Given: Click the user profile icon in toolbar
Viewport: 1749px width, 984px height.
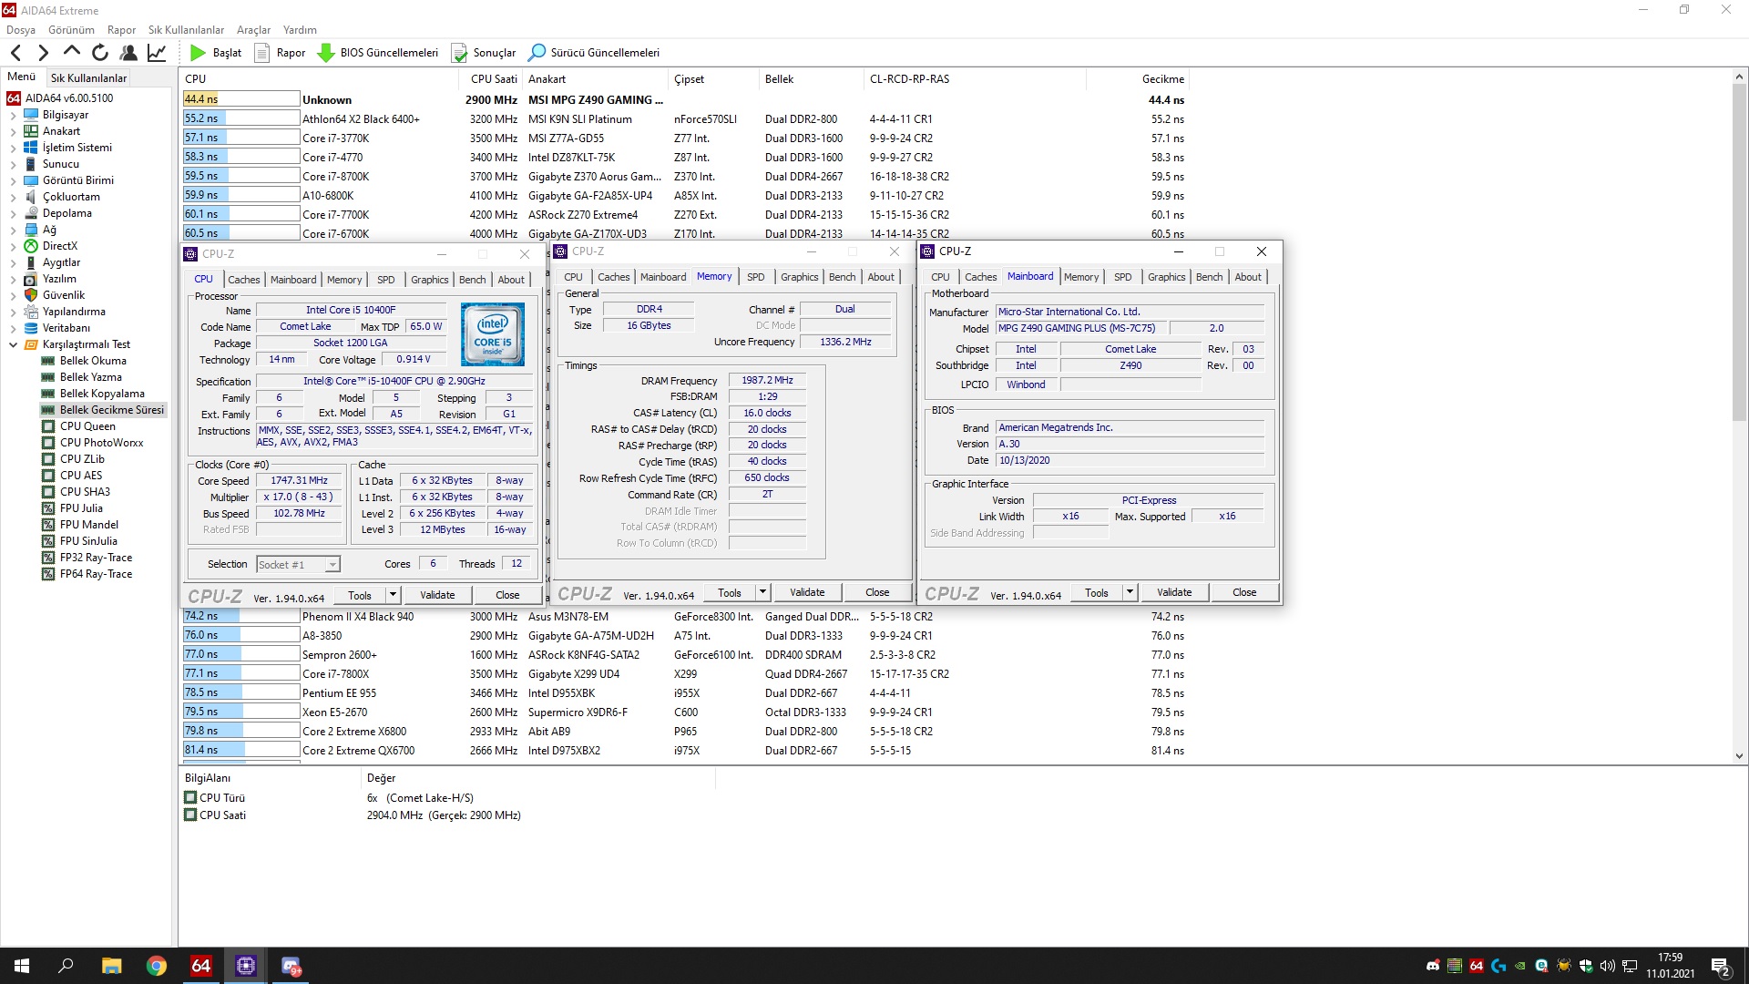Looking at the screenshot, I should pos(128,53).
